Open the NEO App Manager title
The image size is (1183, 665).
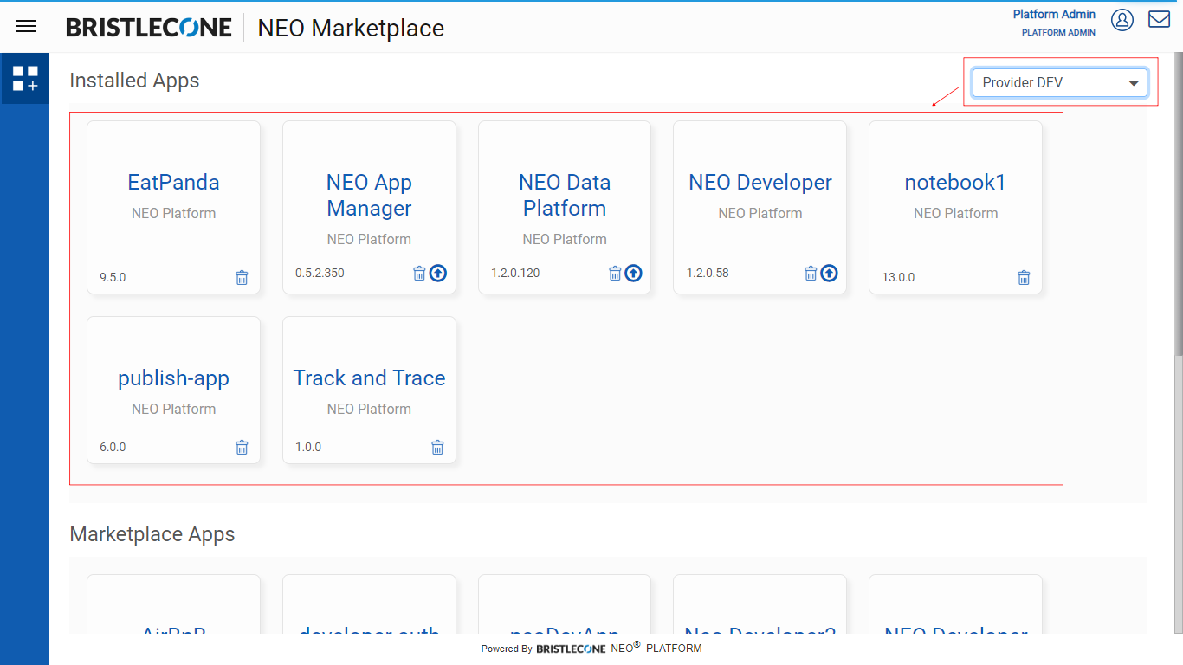click(x=369, y=195)
